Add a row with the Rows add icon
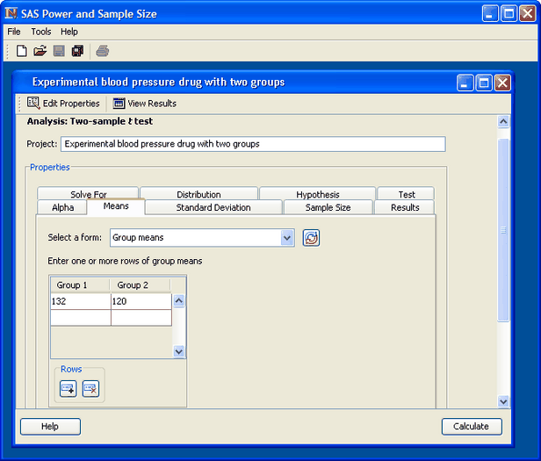This screenshot has width=541, height=461. [69, 388]
